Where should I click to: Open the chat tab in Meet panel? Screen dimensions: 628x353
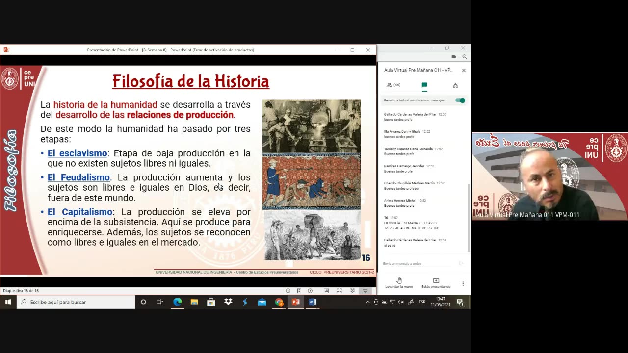[x=424, y=85]
